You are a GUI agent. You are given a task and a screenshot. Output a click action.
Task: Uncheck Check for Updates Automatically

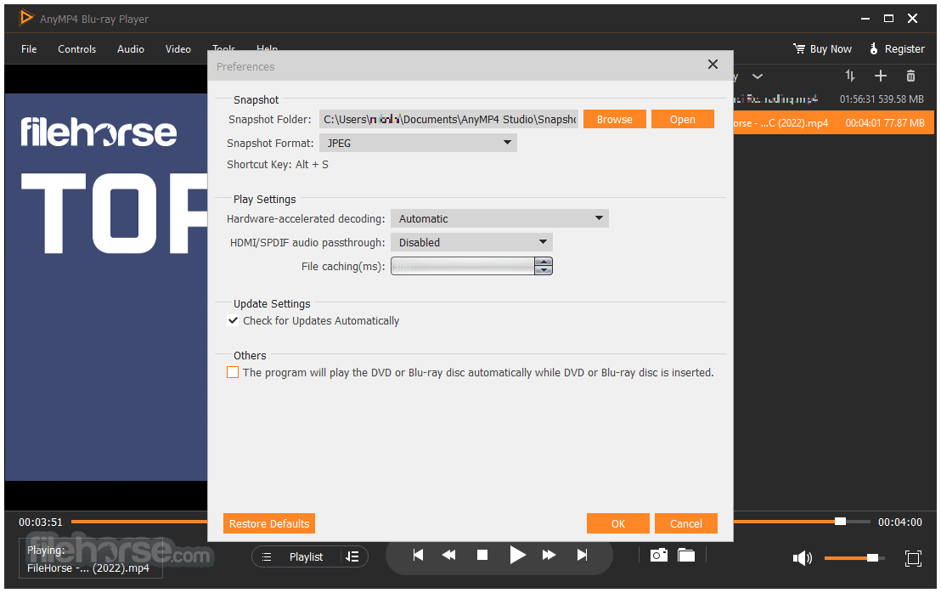(233, 320)
